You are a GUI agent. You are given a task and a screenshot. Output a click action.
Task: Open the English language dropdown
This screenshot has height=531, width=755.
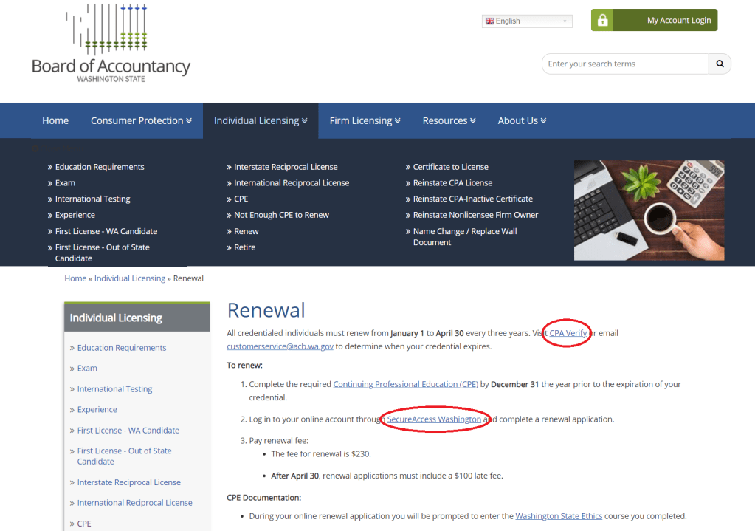click(527, 21)
